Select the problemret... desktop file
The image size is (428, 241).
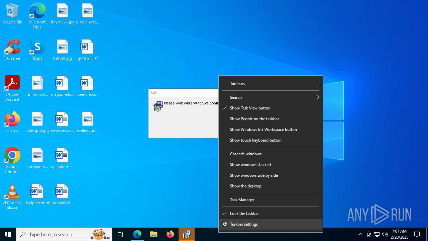pos(88,14)
